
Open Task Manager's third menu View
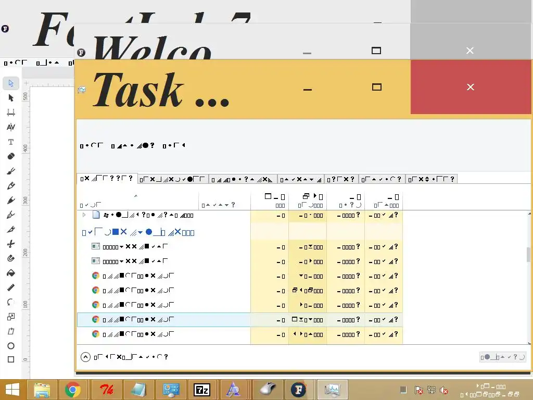174,146
